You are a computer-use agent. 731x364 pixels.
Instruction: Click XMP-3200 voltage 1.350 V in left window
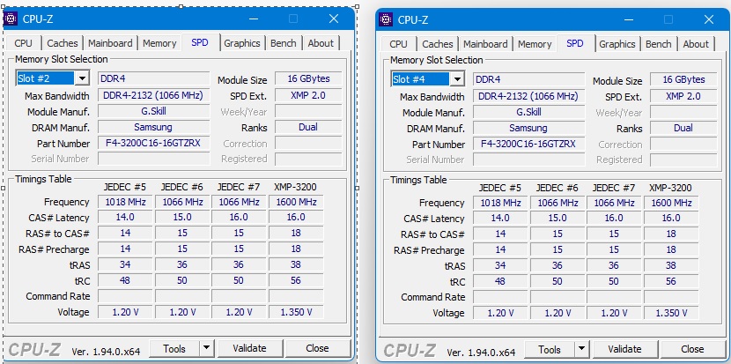coord(296,312)
